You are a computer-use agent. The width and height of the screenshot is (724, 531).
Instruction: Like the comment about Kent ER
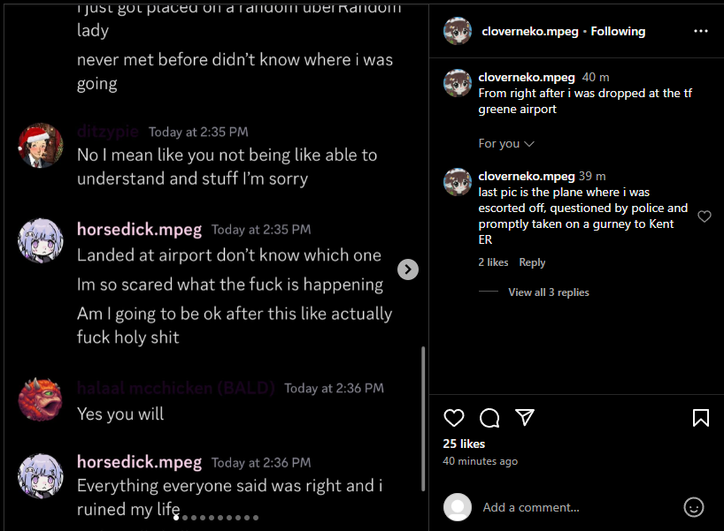point(705,216)
